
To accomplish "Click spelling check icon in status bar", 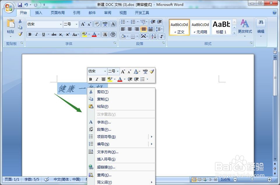I will point(46,179).
